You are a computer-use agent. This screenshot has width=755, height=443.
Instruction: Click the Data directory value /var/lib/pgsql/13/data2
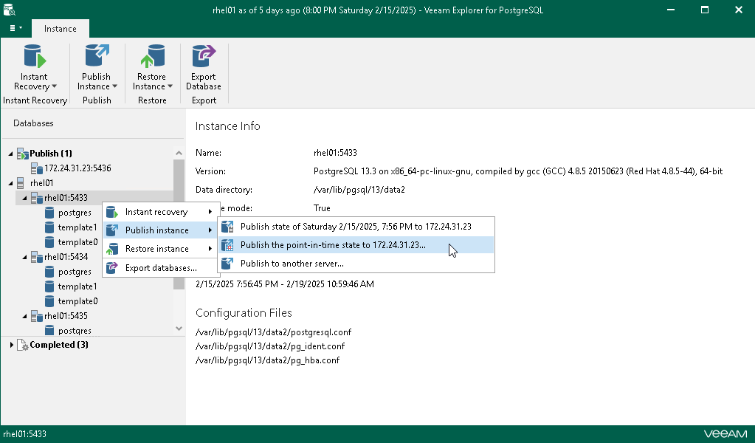coord(359,190)
